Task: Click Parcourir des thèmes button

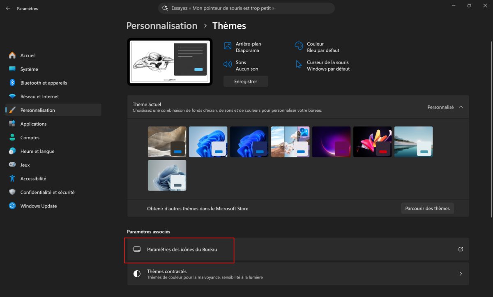Action: coord(427,208)
